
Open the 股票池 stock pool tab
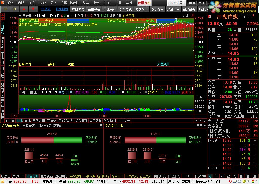point(144,3)
